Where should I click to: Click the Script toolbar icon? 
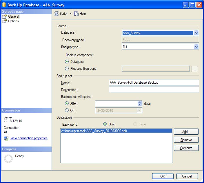tap(56, 14)
